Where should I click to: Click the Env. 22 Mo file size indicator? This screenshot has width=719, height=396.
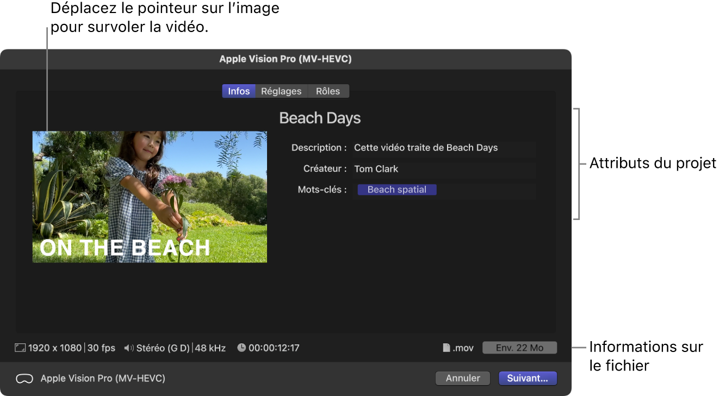coord(519,348)
